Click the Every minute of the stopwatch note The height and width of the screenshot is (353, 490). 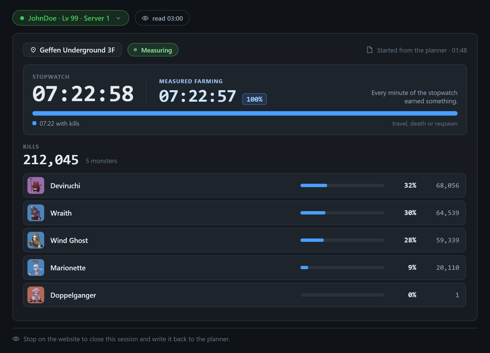pos(414,97)
